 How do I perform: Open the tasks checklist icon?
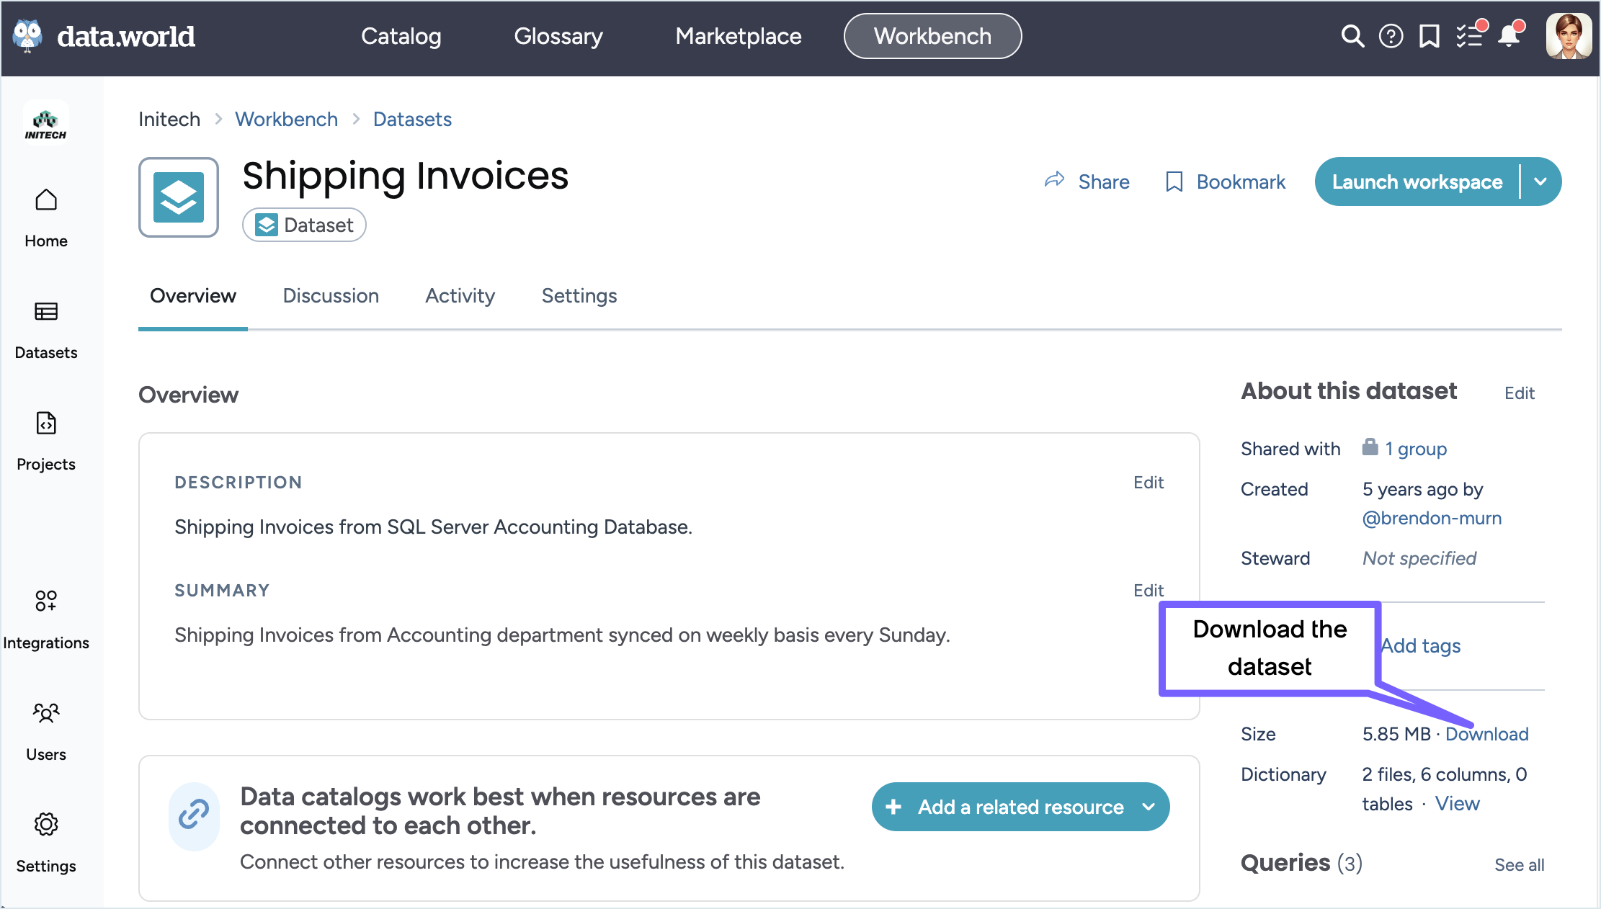(x=1471, y=35)
